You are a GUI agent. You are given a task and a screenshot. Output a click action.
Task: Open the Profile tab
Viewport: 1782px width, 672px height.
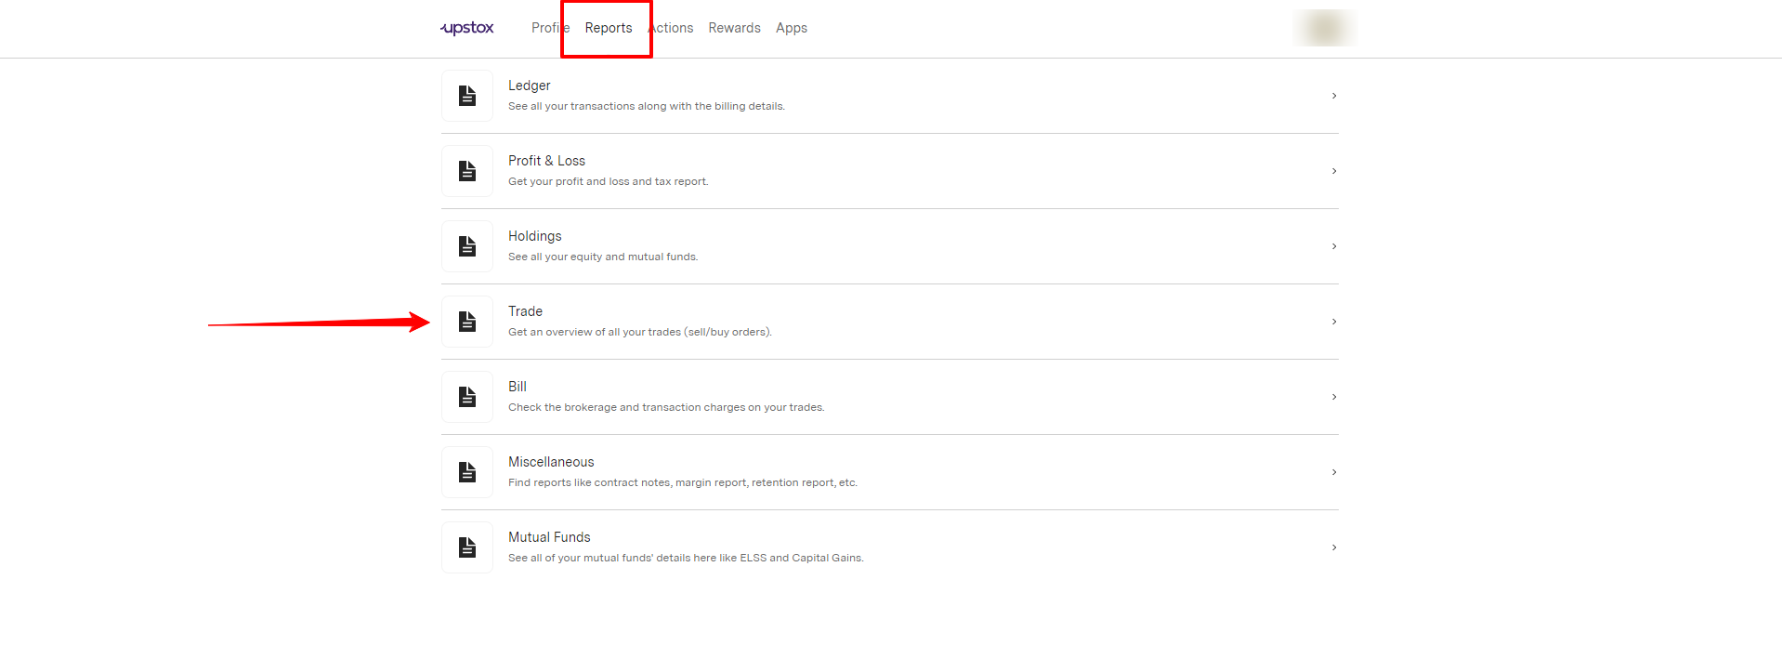(546, 28)
